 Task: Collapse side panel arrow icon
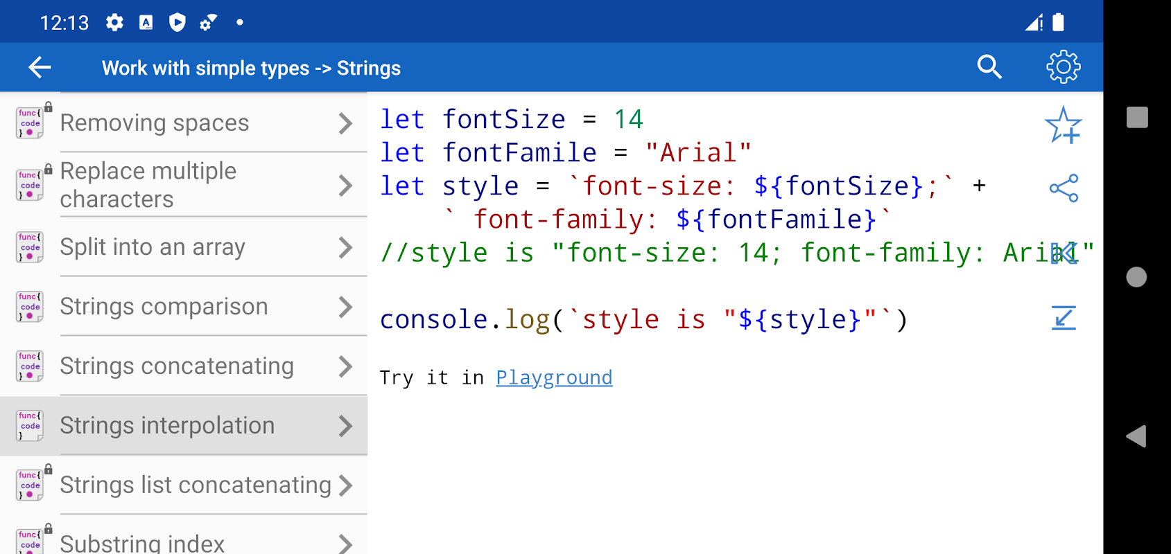tap(1064, 253)
